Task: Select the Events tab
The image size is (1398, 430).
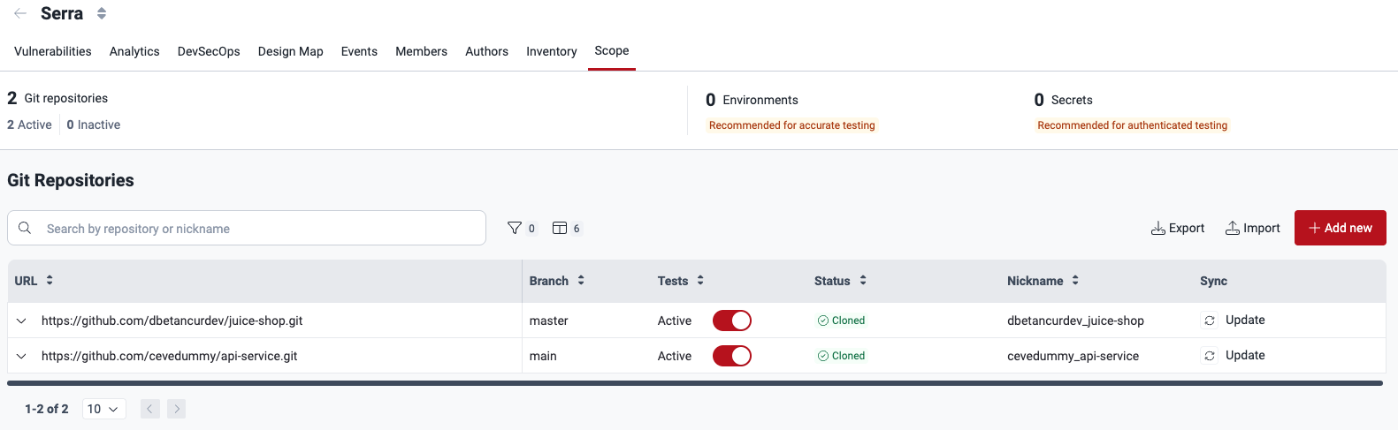Action: (359, 51)
